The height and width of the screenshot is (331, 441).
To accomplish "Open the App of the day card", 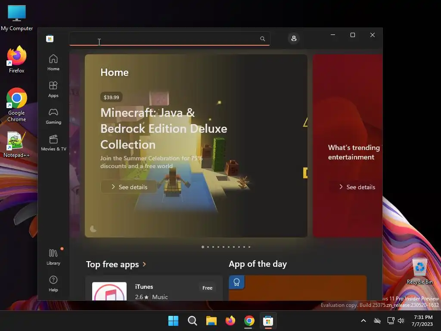I will [298, 288].
